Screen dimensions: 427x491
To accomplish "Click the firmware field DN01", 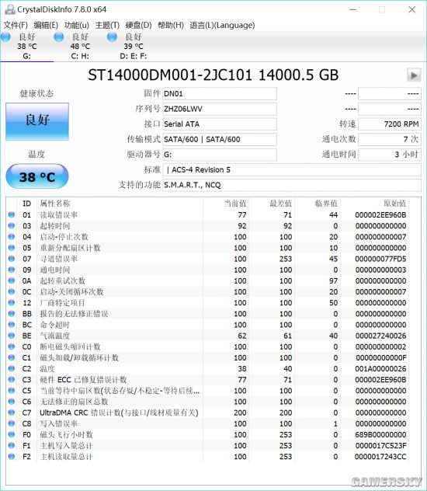I will 220,94.
